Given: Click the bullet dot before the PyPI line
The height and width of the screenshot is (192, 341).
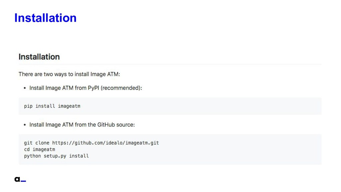Looking at the screenshot, I should click(x=25, y=88).
